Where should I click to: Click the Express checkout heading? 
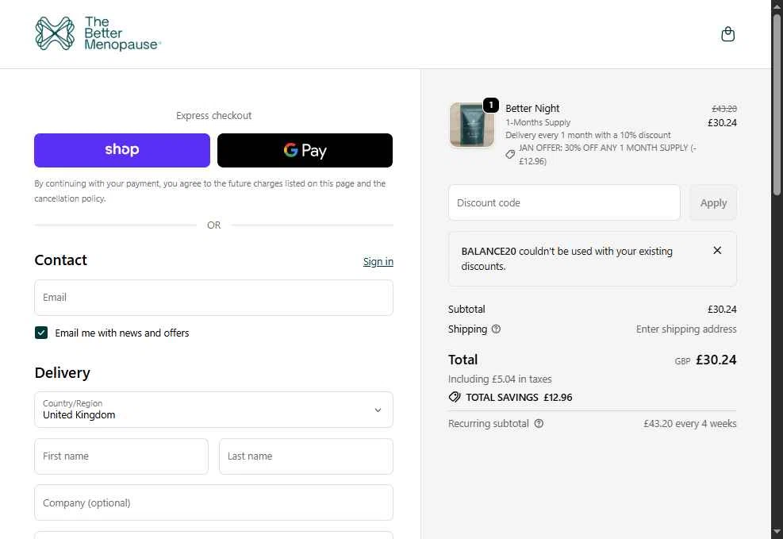click(x=213, y=115)
